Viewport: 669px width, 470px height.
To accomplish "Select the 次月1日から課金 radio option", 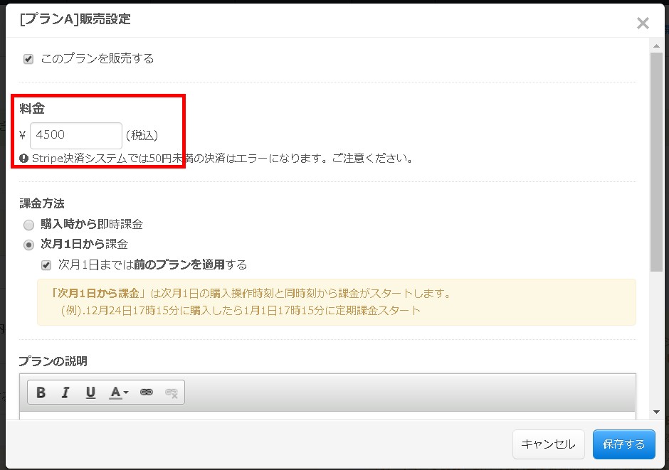I will click(x=28, y=245).
